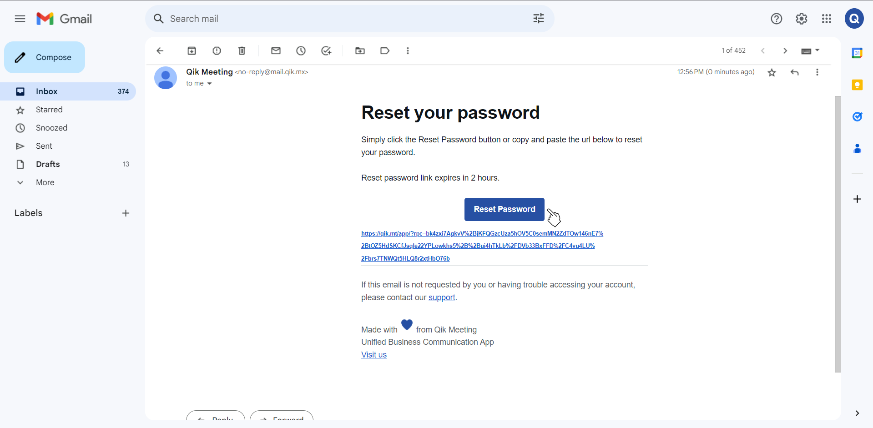
Task: Add this email to Tasks
Action: click(326, 51)
